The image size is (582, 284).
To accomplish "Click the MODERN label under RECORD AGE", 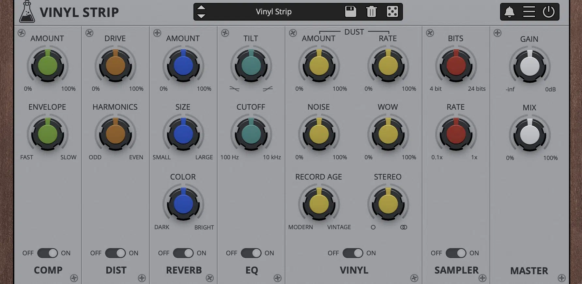I will (x=300, y=227).
